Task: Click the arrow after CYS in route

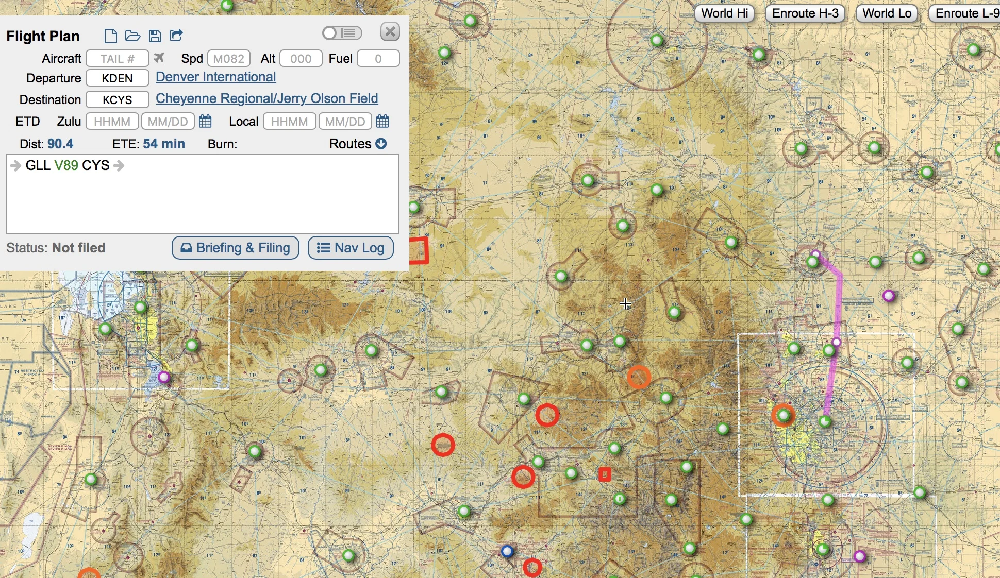Action: [x=119, y=166]
